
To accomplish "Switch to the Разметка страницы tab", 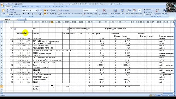I will point(27,7).
